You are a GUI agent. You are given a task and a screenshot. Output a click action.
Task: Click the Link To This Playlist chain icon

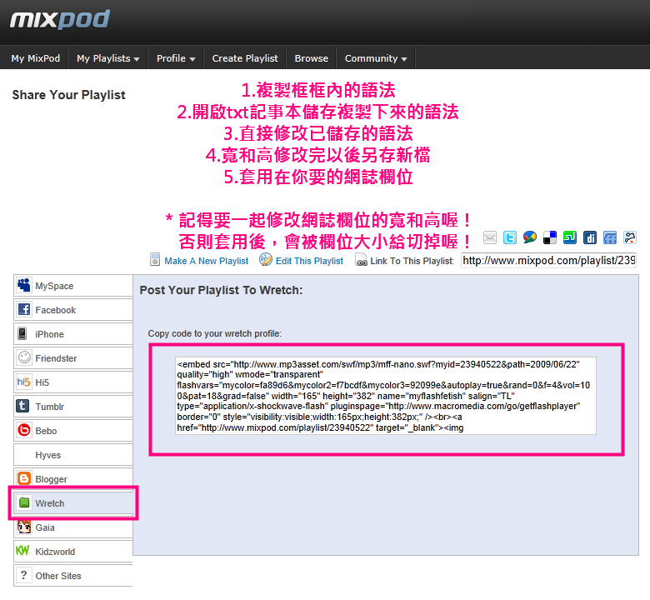coord(361,260)
